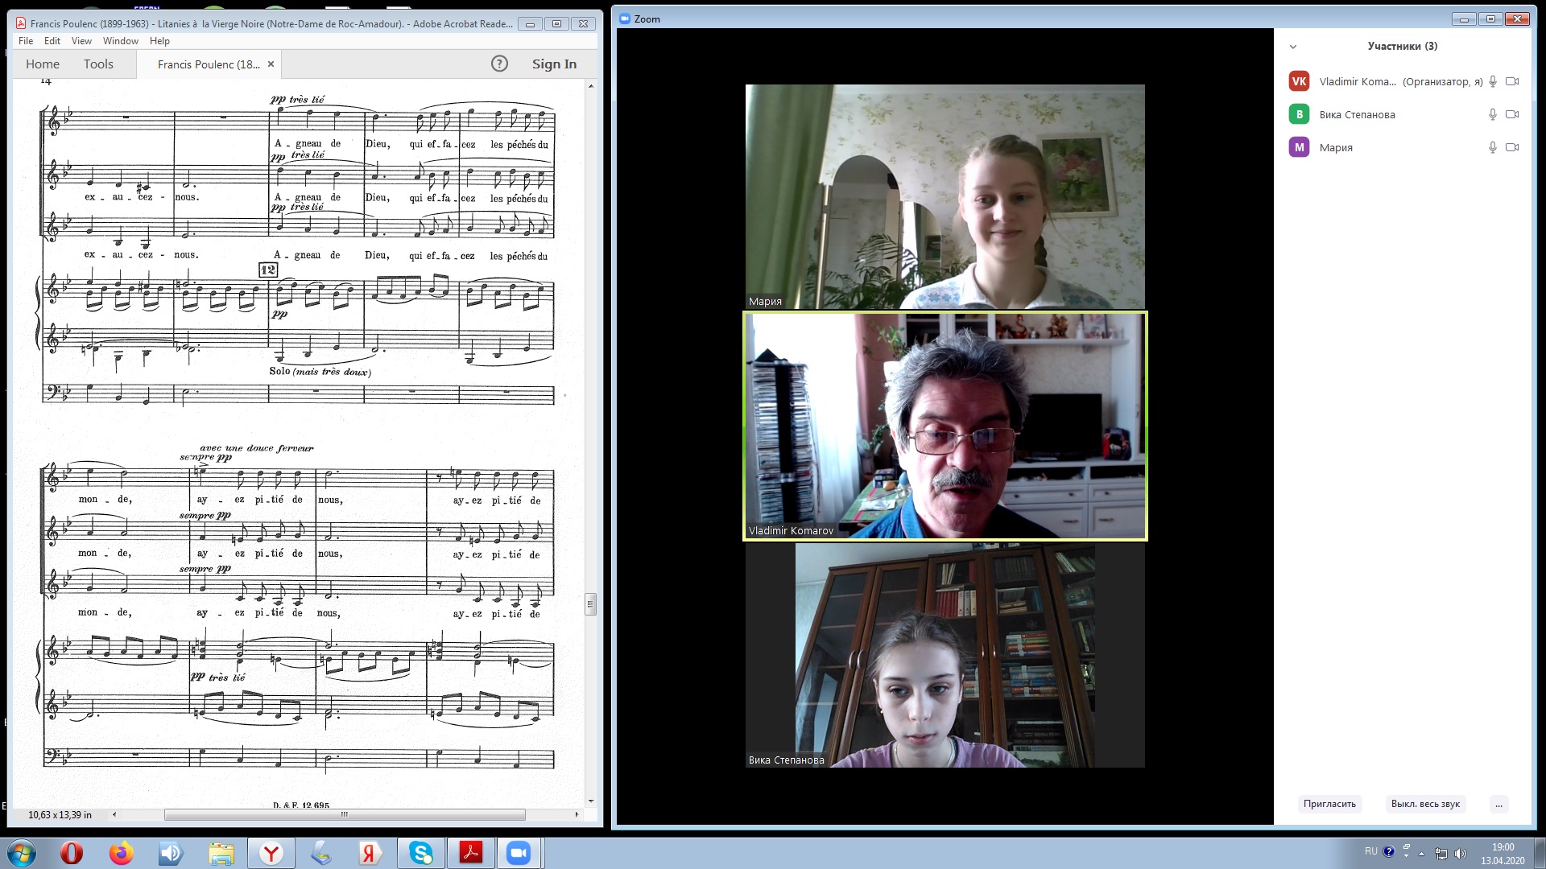Click Вика Степанова name in participants list
The image size is (1546, 869).
coord(1357,114)
